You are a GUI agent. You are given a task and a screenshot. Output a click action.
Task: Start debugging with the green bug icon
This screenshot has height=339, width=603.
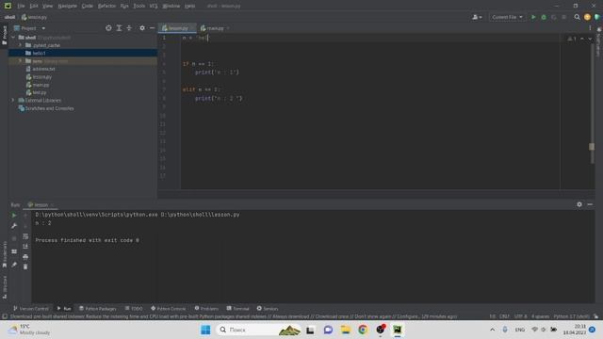click(x=544, y=17)
